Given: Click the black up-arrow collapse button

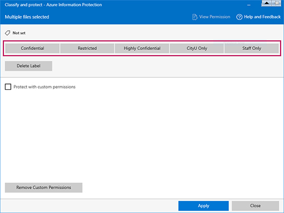Looking at the screenshot, I should point(266,3).
